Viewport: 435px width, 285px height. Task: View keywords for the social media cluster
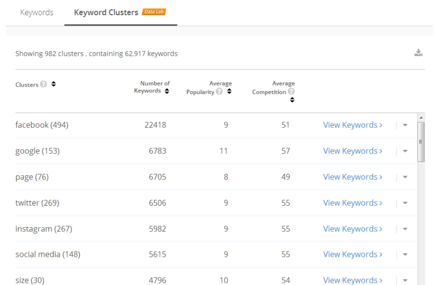353,255
